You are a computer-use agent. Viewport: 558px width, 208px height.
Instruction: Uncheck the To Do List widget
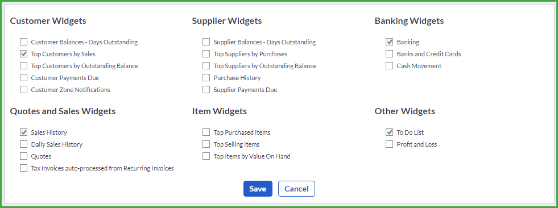click(389, 132)
